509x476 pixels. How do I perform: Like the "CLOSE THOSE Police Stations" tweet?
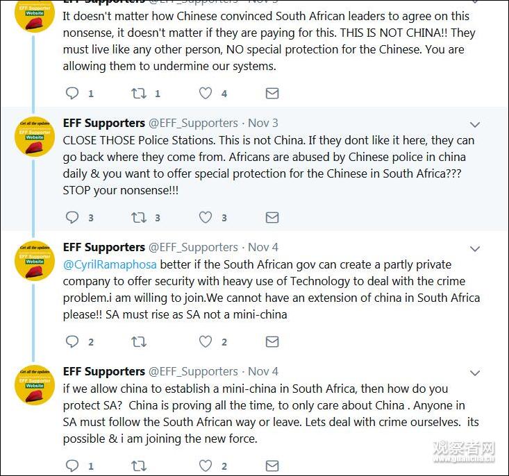206,217
